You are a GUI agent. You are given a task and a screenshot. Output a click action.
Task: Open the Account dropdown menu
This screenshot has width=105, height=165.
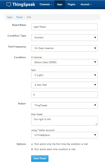click(86, 4)
